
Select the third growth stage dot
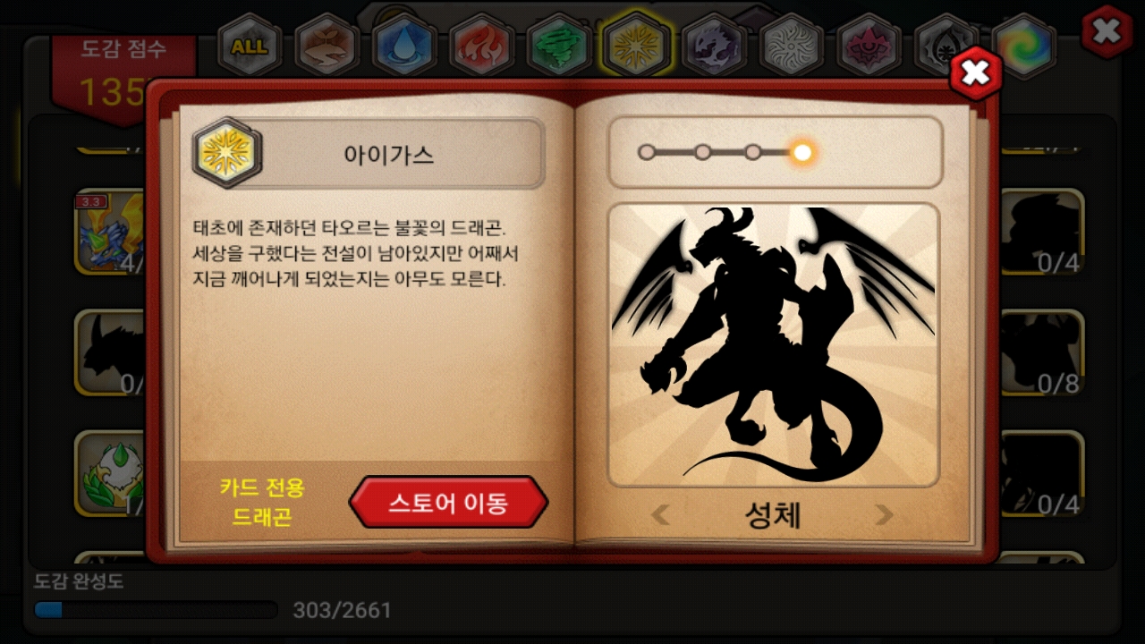(753, 152)
